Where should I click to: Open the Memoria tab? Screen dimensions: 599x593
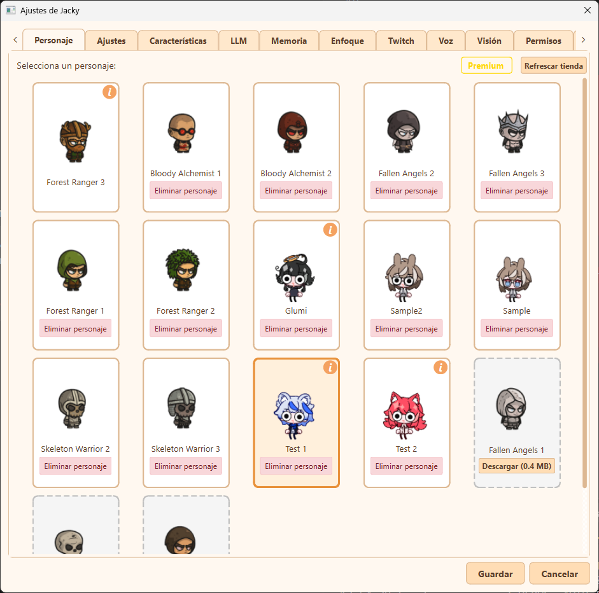(289, 41)
